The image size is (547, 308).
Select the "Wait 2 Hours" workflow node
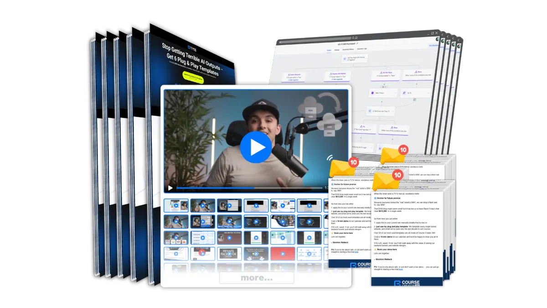pos(383,93)
